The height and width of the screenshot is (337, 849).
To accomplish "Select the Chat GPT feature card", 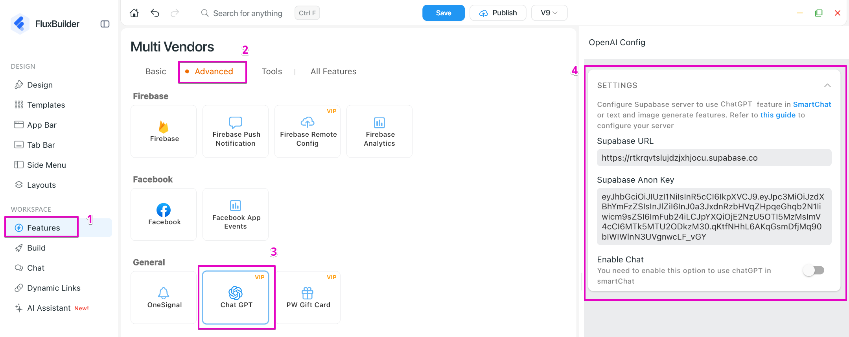I will 236,298.
